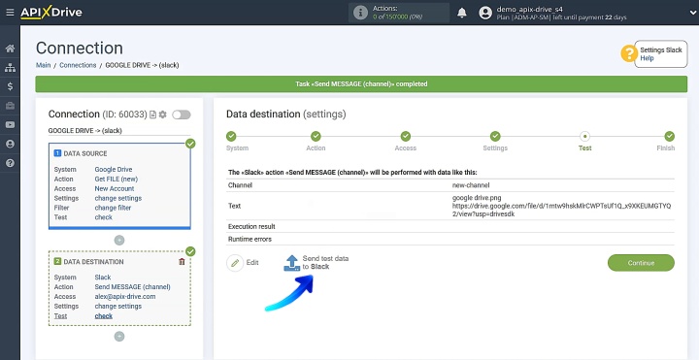Click Slack system link
This screenshot has width=699, height=360.
click(x=103, y=278)
